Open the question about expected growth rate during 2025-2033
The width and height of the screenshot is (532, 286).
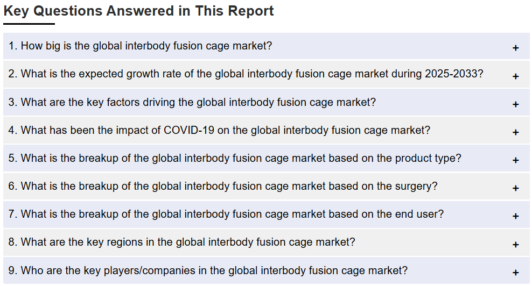(x=246, y=74)
